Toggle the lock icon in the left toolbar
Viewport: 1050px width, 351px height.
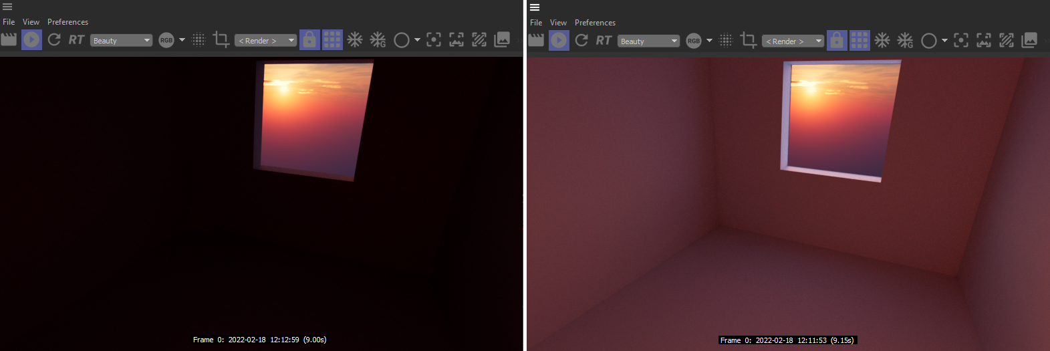coord(309,40)
